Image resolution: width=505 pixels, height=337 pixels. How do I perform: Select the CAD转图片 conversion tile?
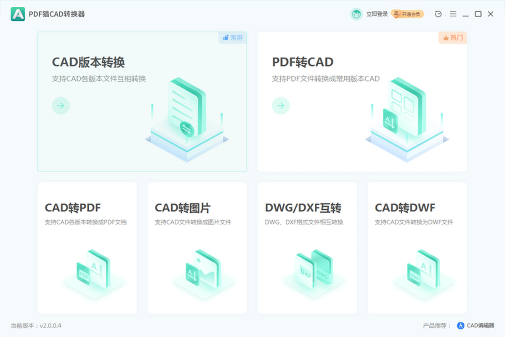click(197, 248)
